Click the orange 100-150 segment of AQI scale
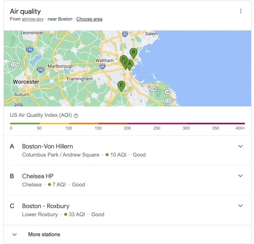254x244 pixels. pyautogui.click(x=84, y=123)
